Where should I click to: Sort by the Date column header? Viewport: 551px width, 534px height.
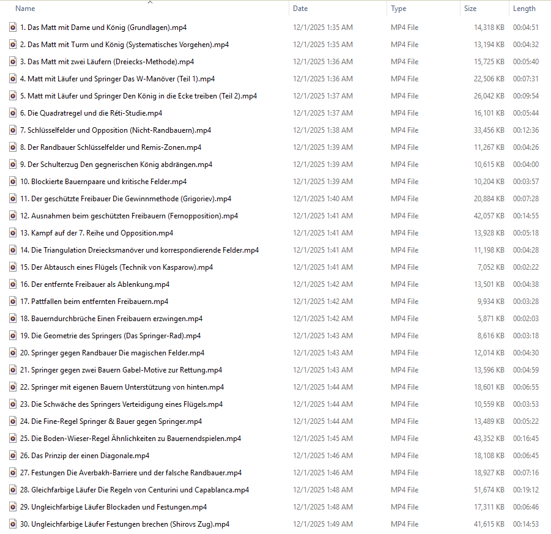coord(300,9)
